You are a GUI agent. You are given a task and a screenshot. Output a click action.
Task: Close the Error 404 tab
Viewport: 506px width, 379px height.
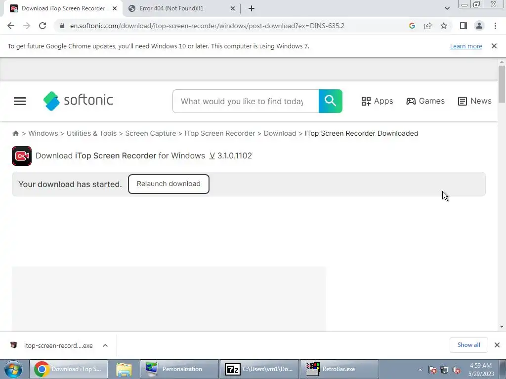tap(233, 8)
